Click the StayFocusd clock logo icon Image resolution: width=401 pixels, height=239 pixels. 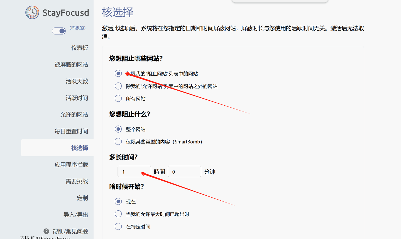[32, 13]
